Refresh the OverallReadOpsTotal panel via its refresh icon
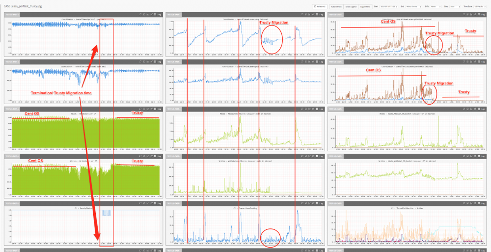The width and height of the screenshot is (491, 252). click(139, 14)
